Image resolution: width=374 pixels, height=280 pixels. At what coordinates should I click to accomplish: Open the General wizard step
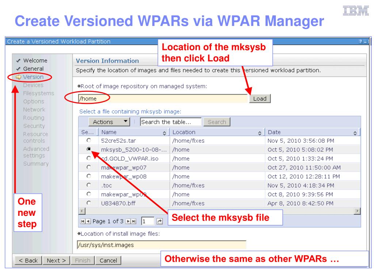tap(33, 69)
